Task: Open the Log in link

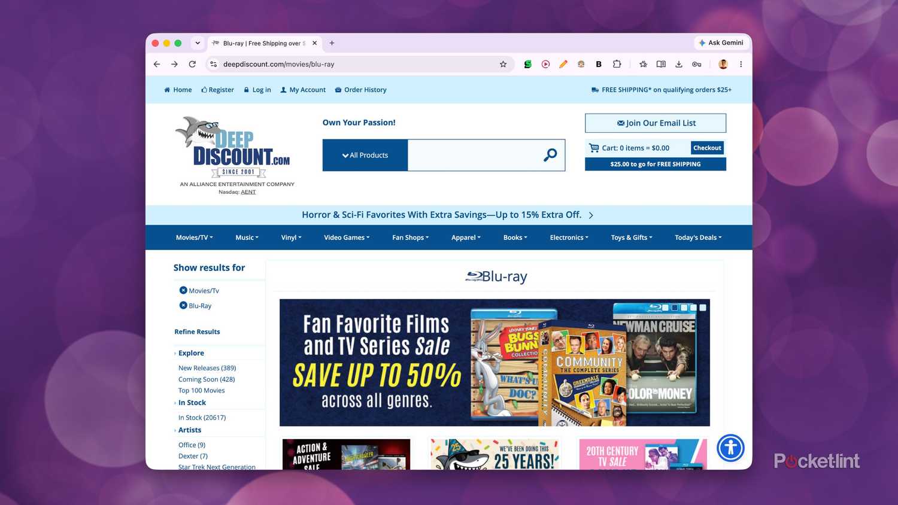Action: point(257,90)
